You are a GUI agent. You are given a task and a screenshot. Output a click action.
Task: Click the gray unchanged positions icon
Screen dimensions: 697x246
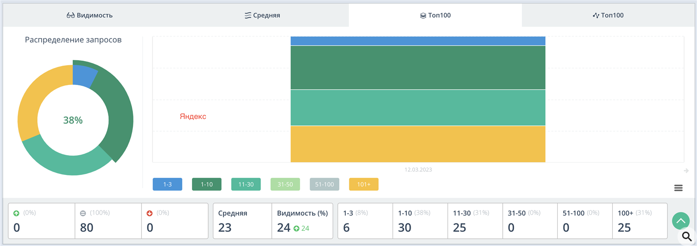(83, 213)
